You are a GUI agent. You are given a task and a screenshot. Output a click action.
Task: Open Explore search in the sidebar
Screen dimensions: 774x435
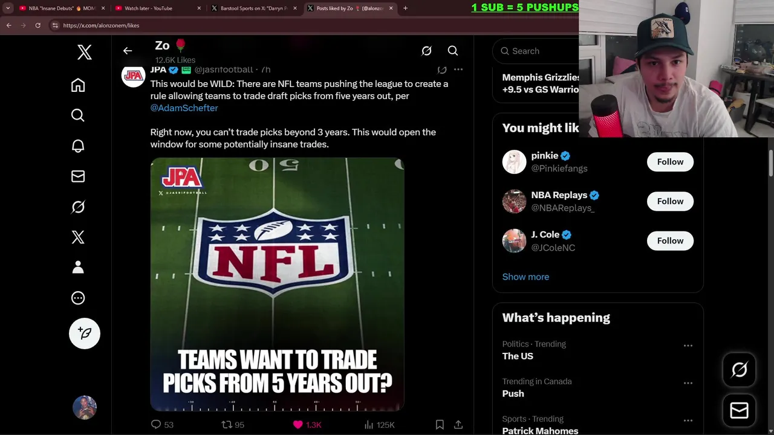point(78,115)
